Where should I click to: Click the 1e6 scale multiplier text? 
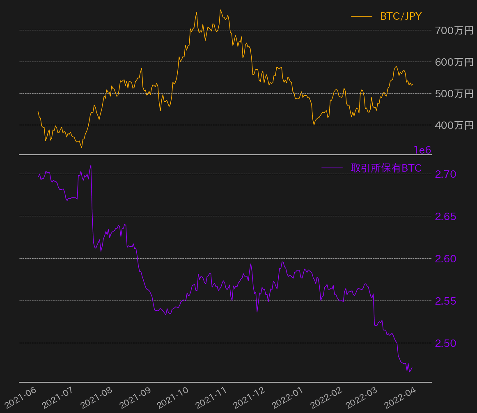422,150
